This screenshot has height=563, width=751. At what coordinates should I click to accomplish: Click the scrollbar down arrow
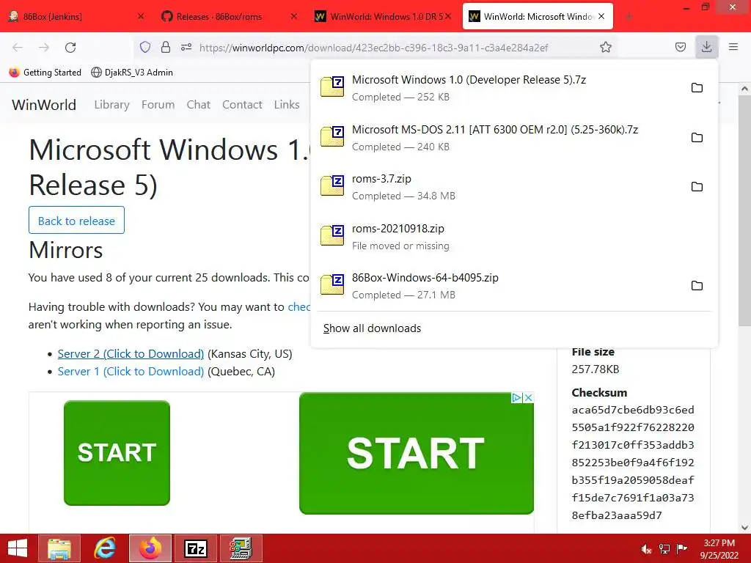(x=744, y=528)
